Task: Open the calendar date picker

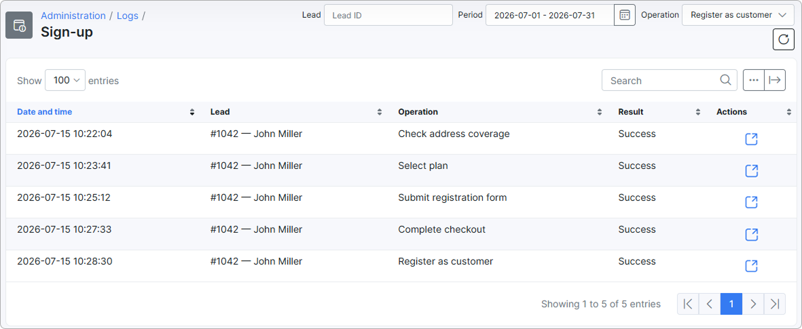Action: [625, 15]
